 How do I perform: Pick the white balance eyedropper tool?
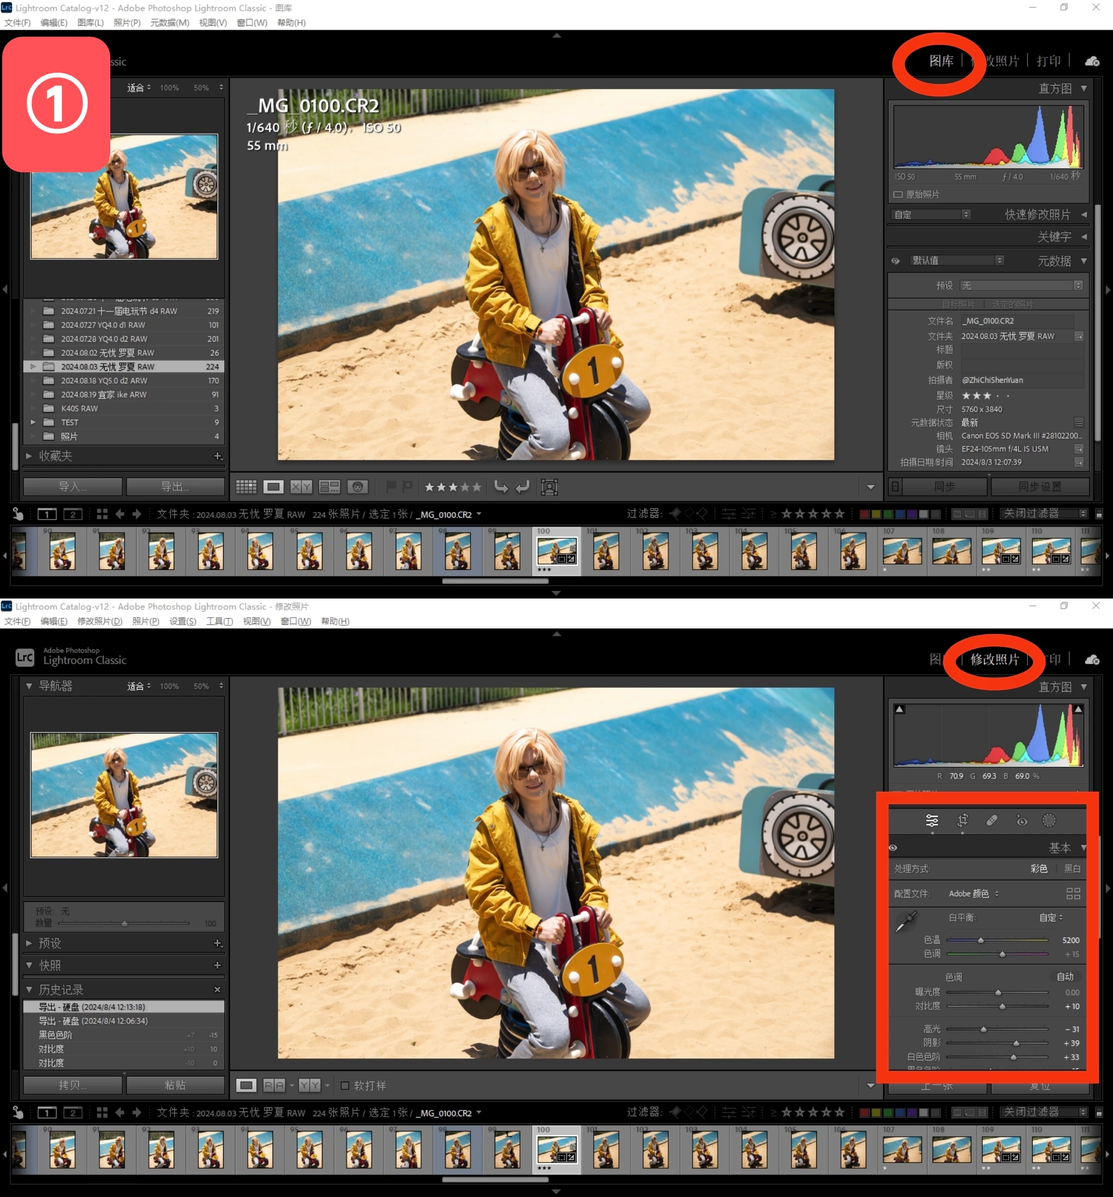coord(905,921)
